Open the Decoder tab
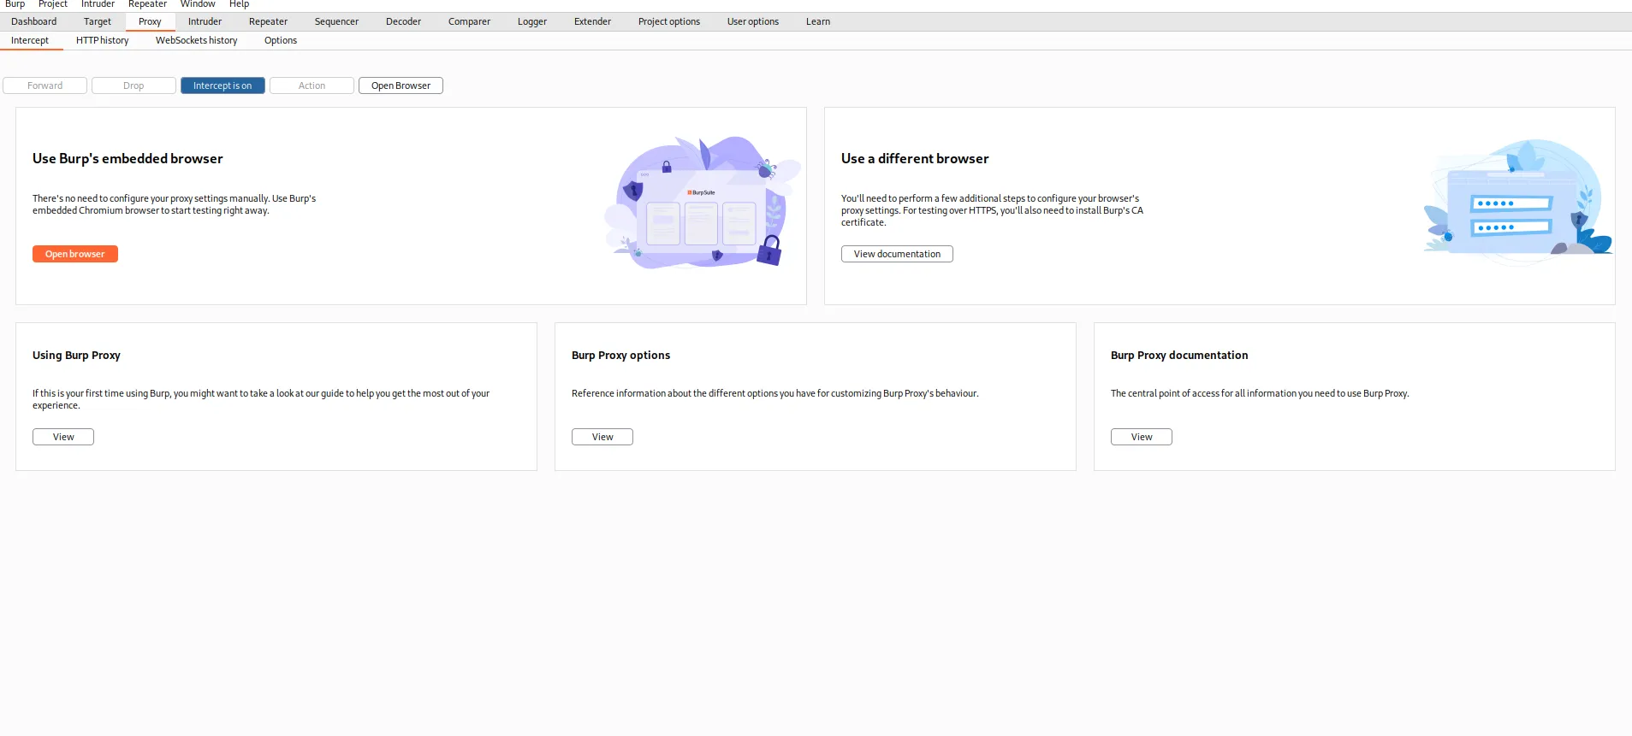 pos(403,21)
